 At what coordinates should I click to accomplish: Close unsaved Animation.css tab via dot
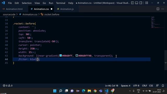point(52,9)
